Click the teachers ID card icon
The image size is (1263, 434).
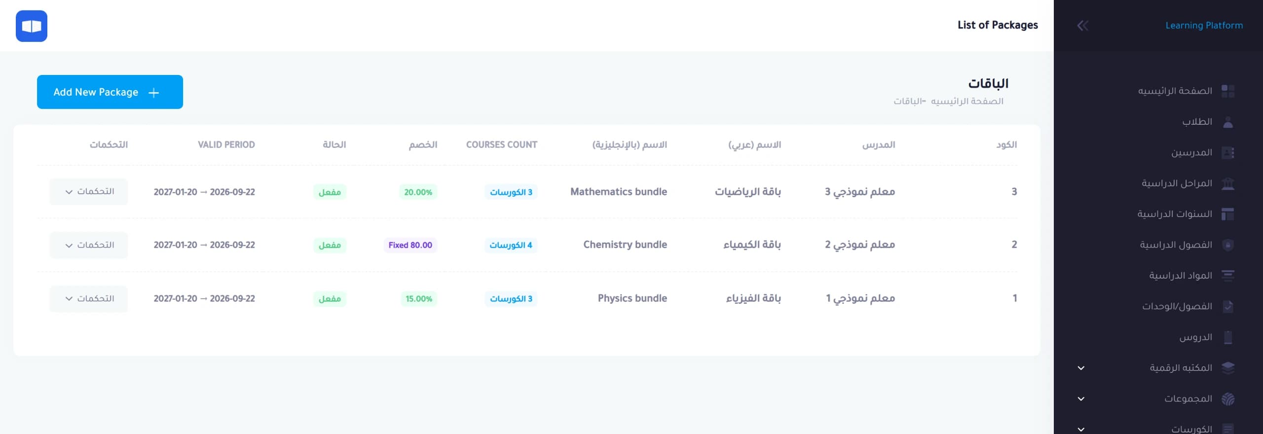click(x=1227, y=153)
